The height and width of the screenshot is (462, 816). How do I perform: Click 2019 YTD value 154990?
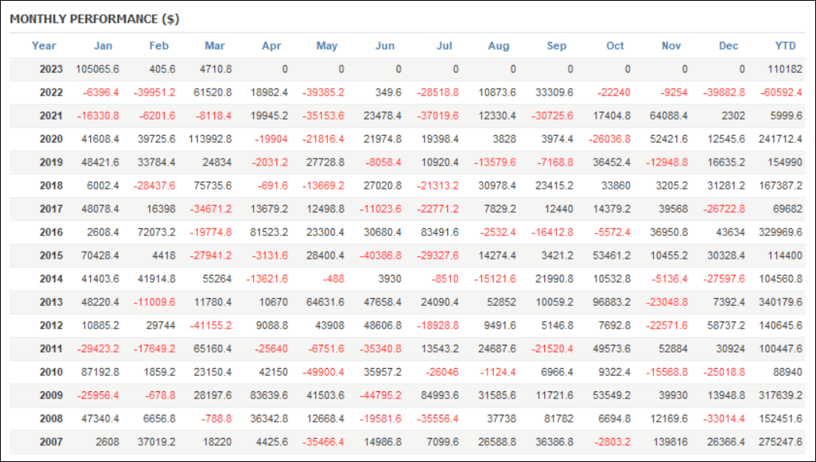coord(785,162)
